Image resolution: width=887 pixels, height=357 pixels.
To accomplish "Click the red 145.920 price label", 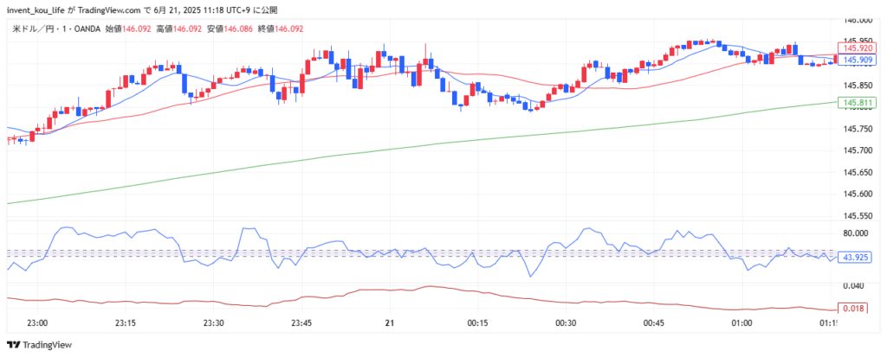I will (x=856, y=48).
